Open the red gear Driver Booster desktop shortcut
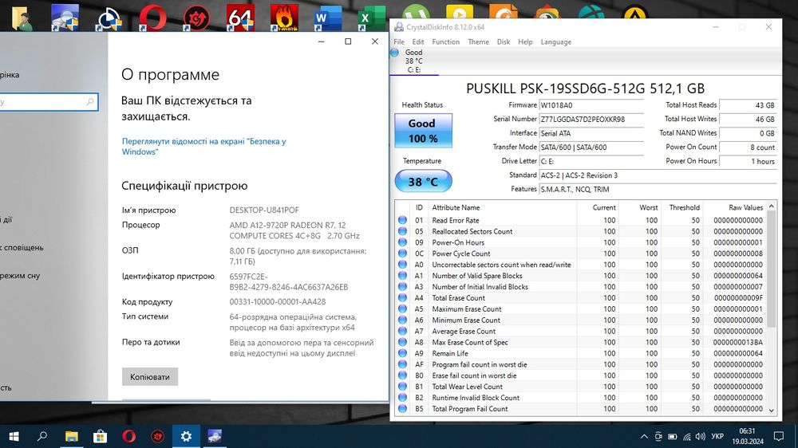Screen dimensions: 798x448 tap(196, 18)
